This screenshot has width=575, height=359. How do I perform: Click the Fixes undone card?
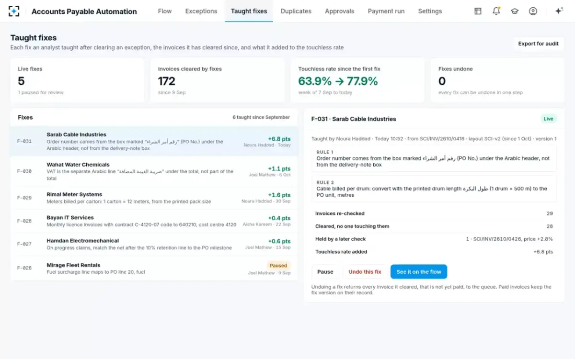[x=497, y=80]
